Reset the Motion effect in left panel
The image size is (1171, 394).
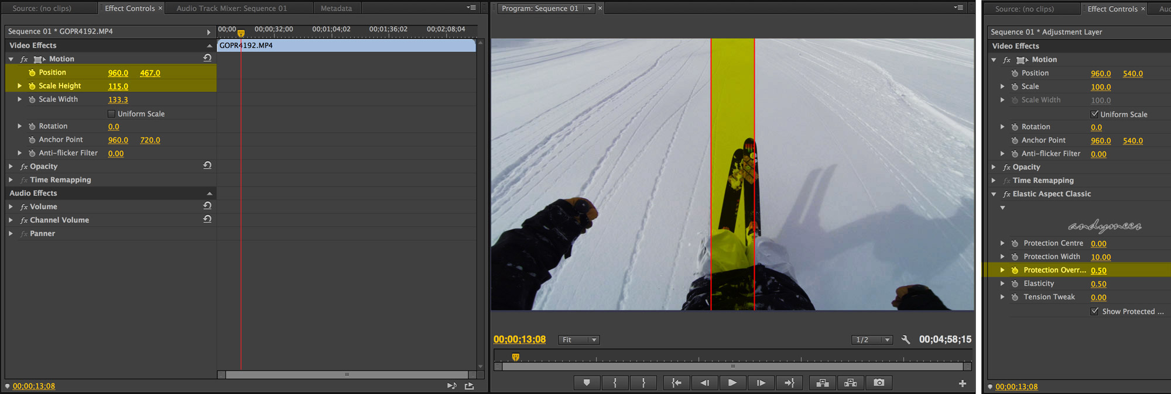(207, 58)
